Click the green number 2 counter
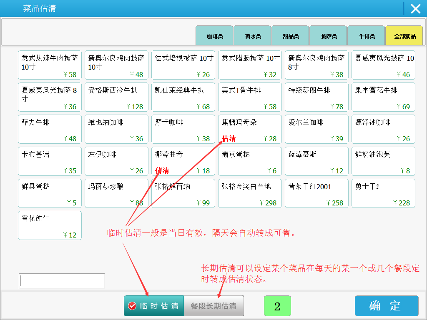Screen dimensions: 427x320 coord(277,306)
